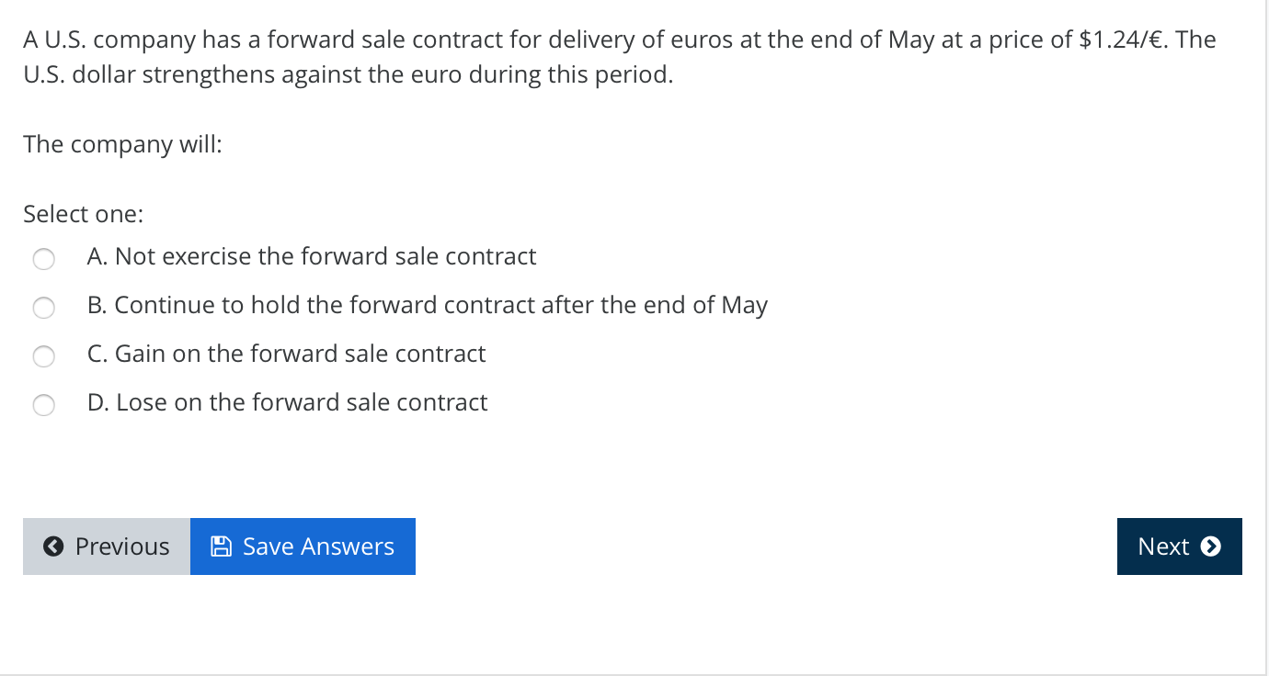Choose answer A, not exercise the forward contract
The width and height of the screenshot is (1269, 676).
[x=312, y=256]
